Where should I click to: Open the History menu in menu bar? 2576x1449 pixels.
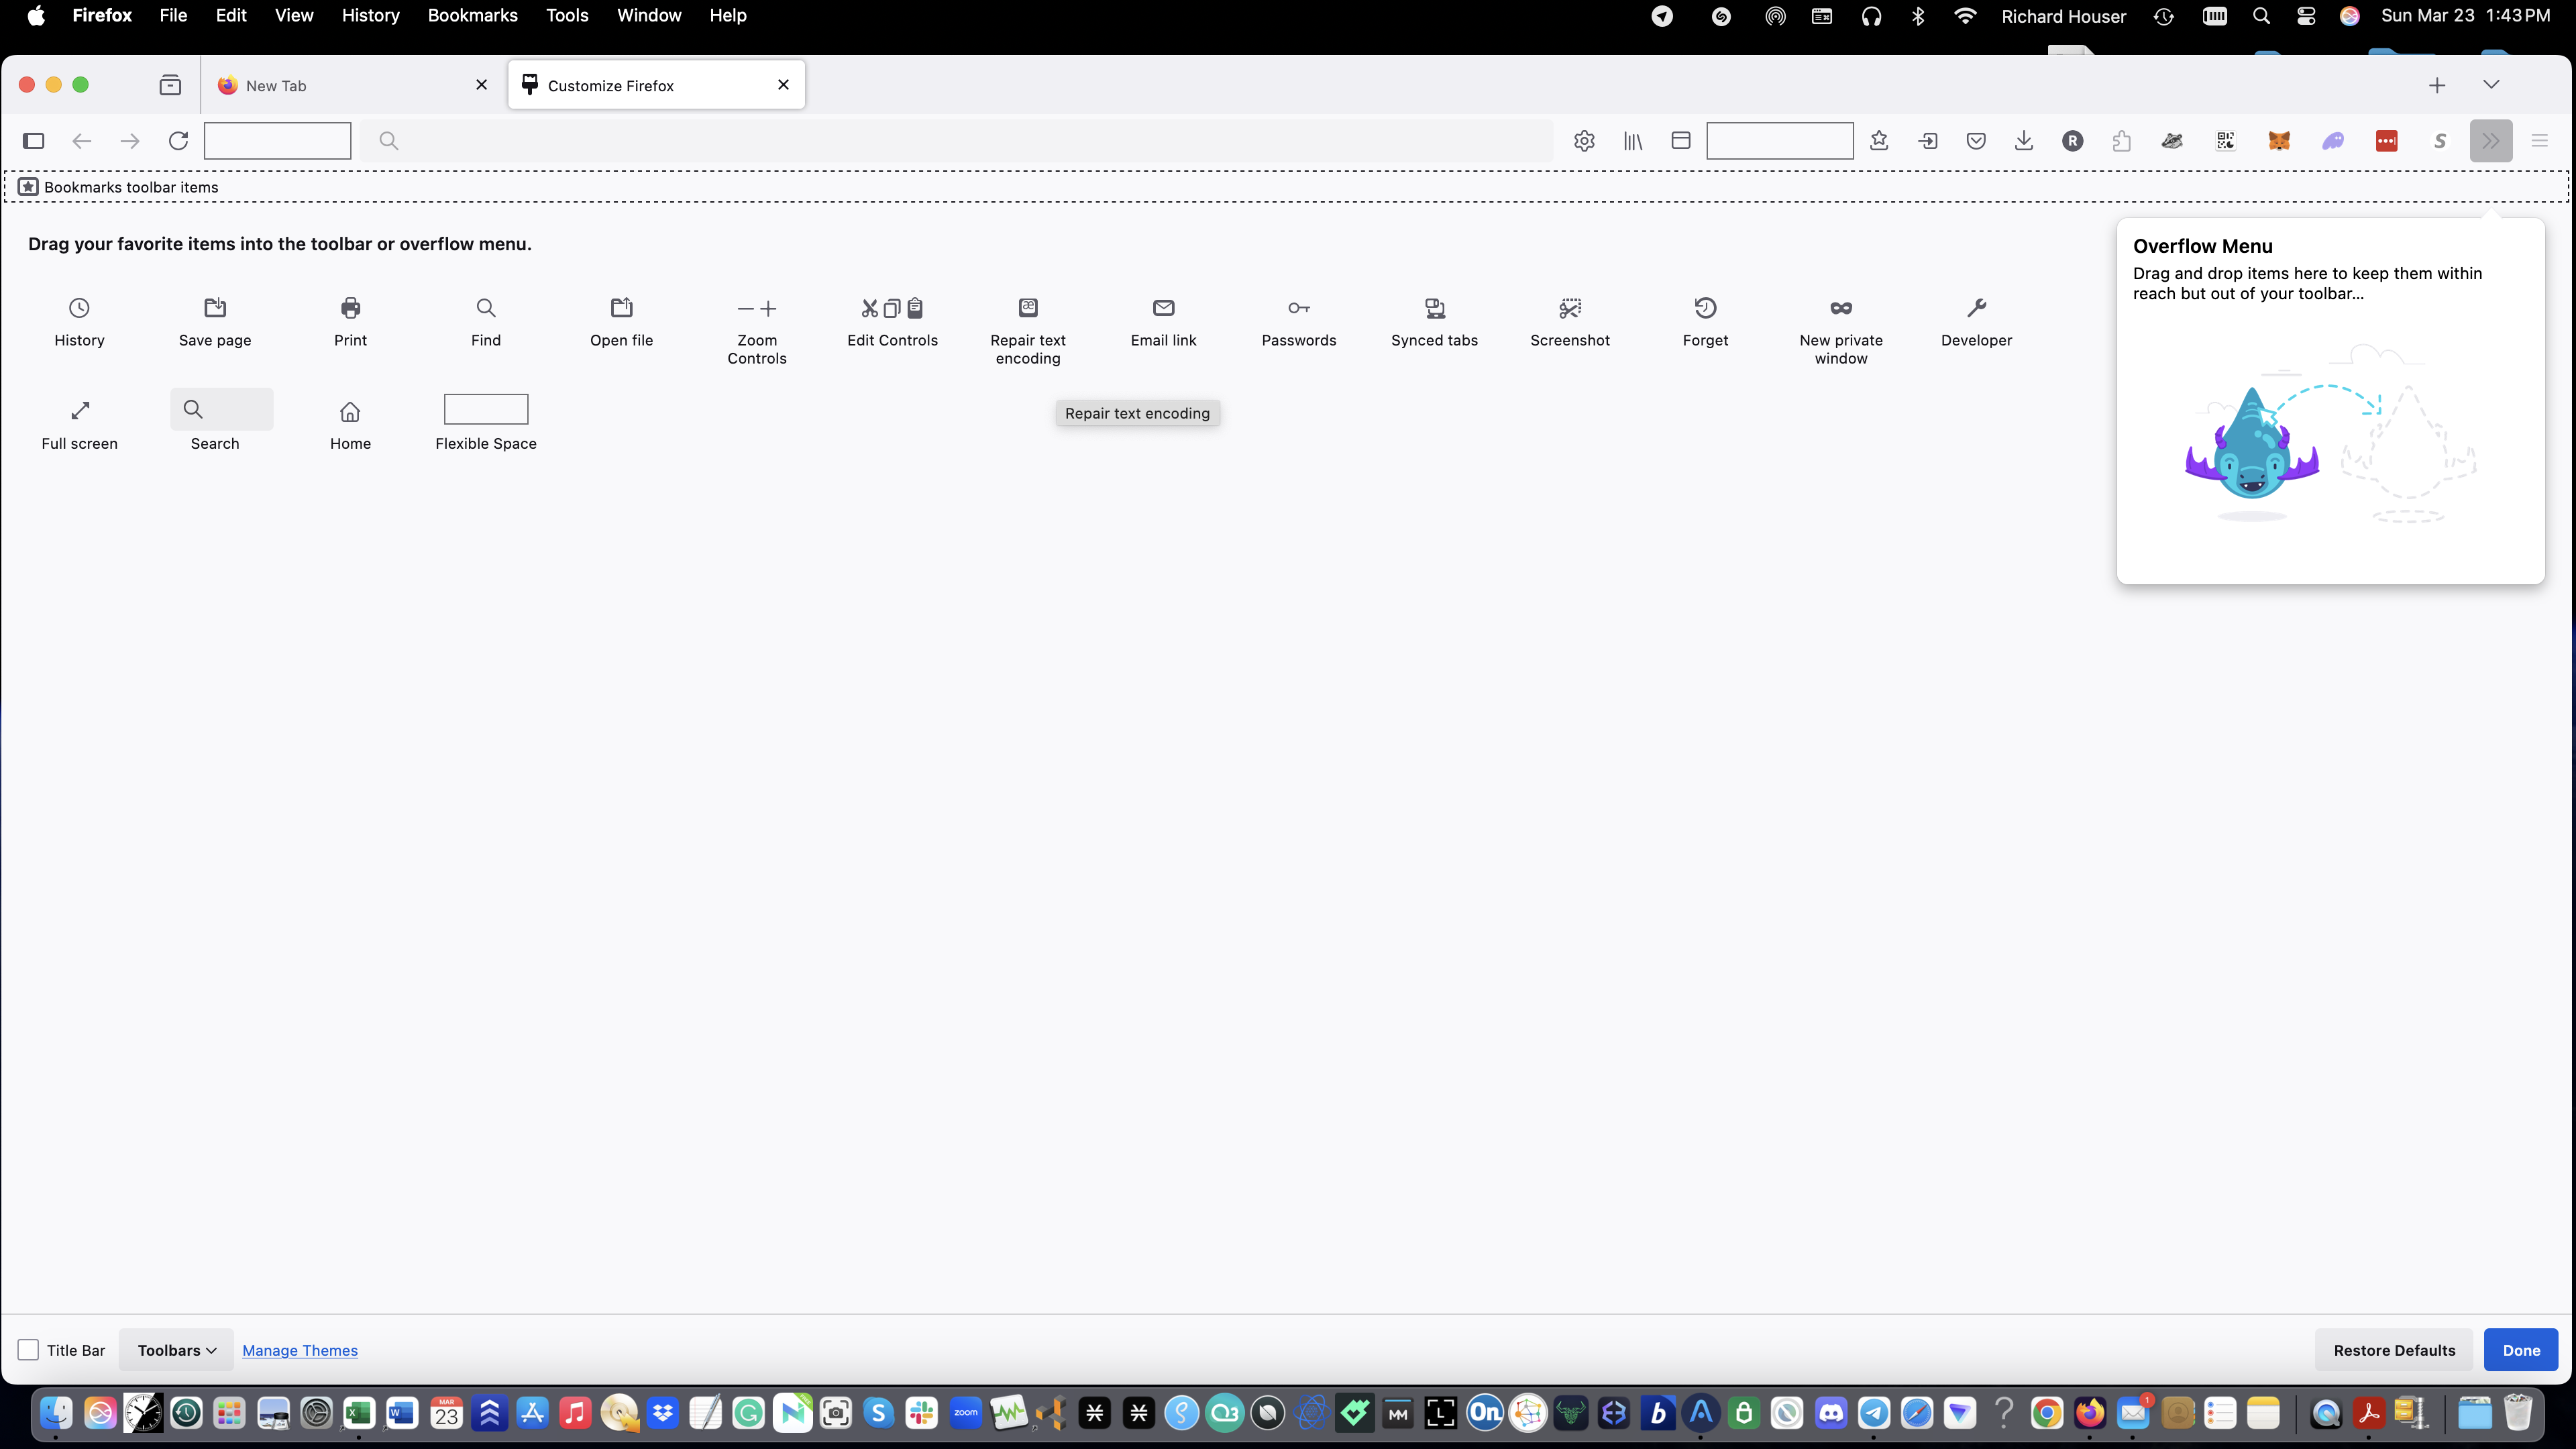(370, 16)
